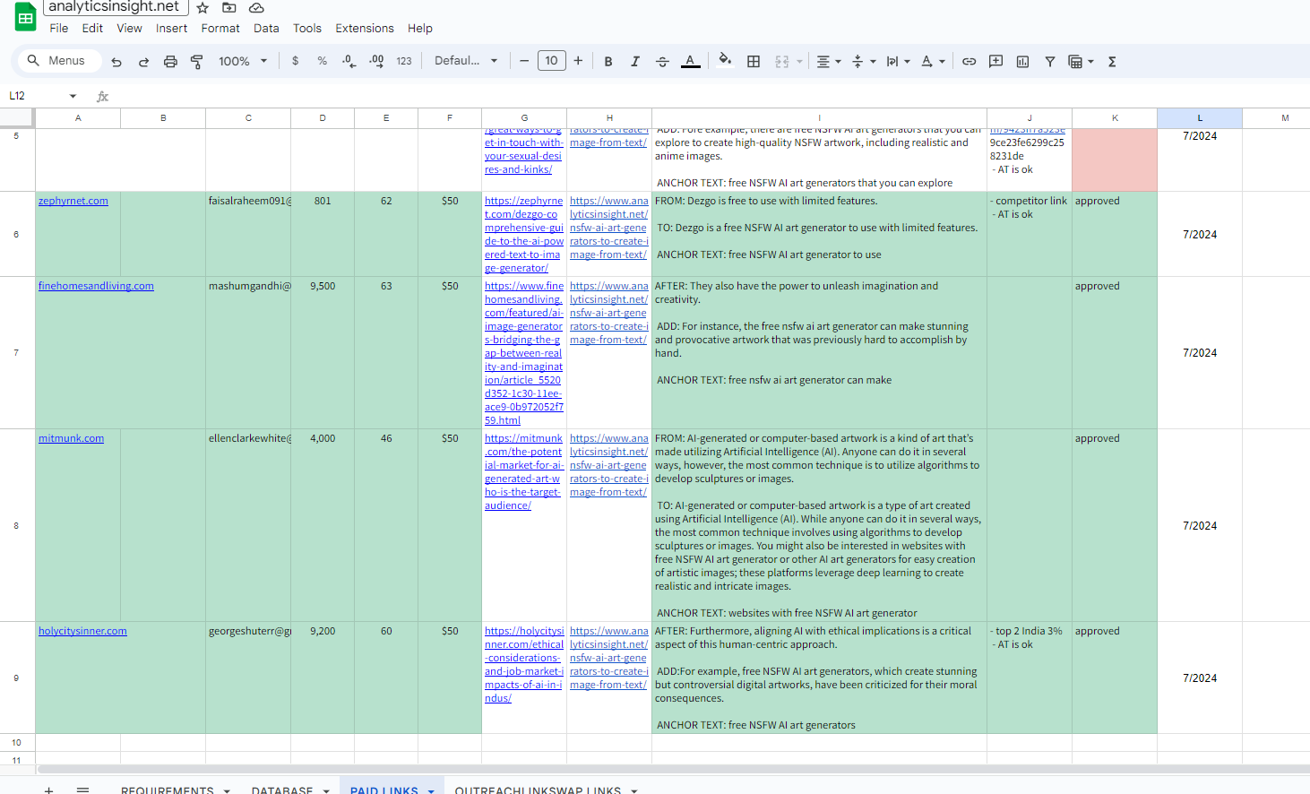Screen dimensions: 1310x794
Task: Open the Edit menu
Action: click(x=92, y=28)
